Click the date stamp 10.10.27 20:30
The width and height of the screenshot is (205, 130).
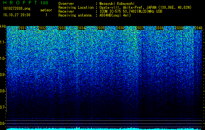(17, 15)
